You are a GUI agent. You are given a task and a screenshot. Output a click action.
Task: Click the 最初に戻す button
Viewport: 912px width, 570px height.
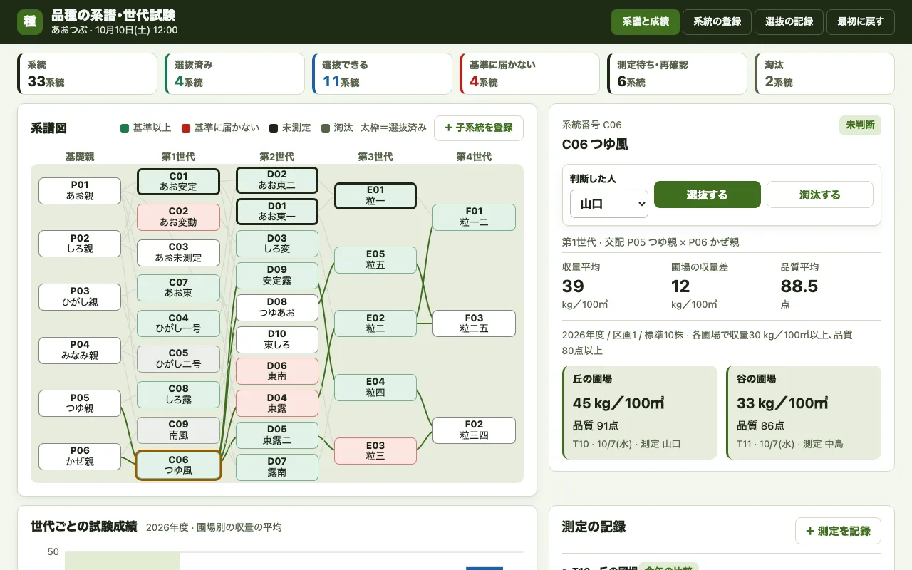(x=861, y=22)
